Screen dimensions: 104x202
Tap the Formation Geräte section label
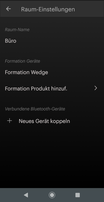pyautogui.click(x=22, y=61)
